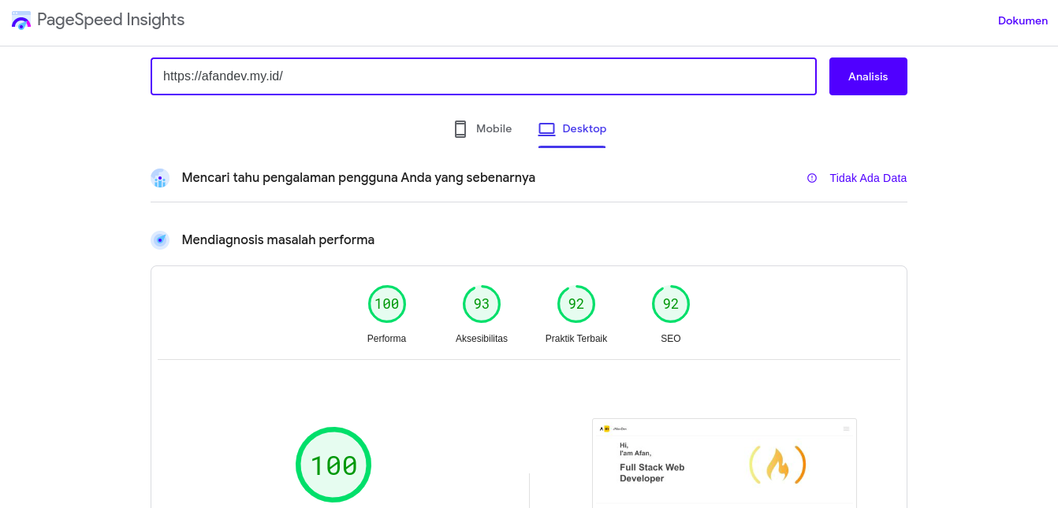Click the PageSpeed Insights title text
Screen dimensions: 1058x508
110,20
